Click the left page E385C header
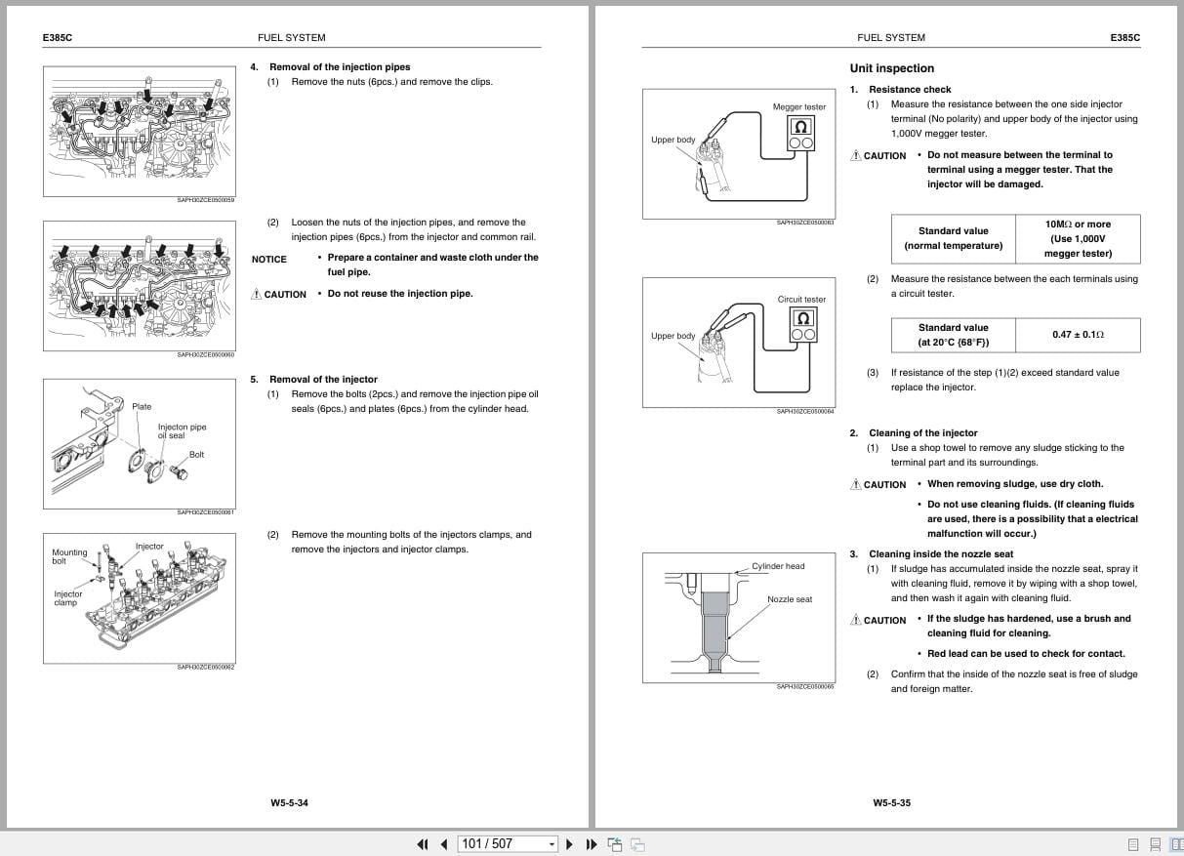The height and width of the screenshot is (856, 1184). pyautogui.click(x=58, y=38)
